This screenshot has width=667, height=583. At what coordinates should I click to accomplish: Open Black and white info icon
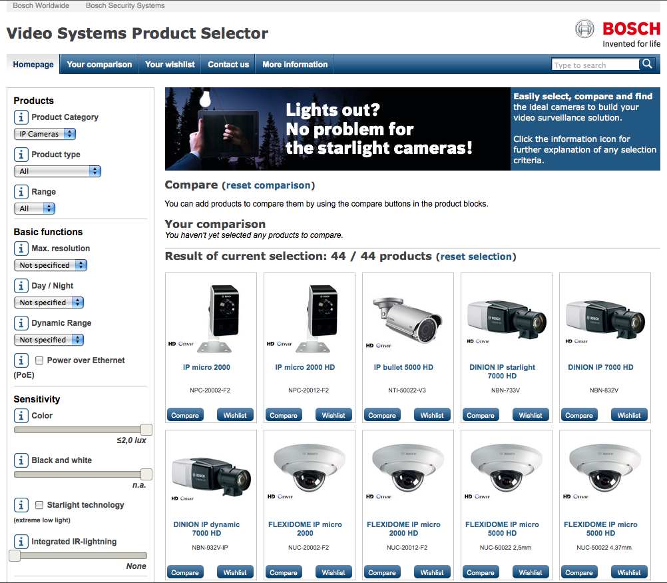coord(21,460)
